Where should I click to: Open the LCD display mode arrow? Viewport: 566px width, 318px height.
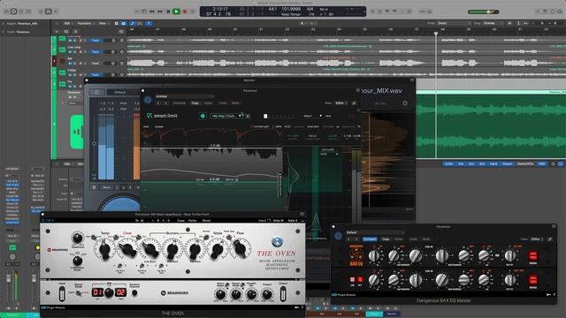tap(363, 11)
